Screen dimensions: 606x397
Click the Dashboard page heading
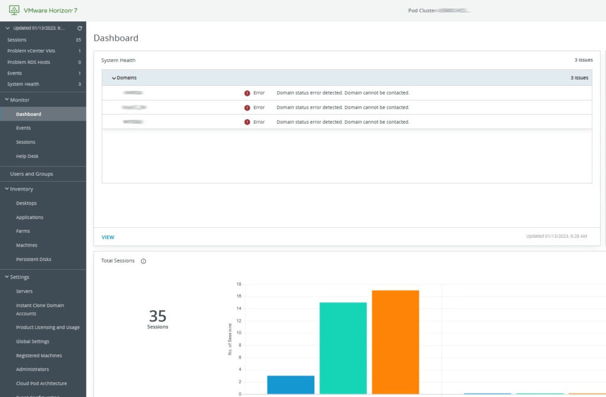click(116, 38)
